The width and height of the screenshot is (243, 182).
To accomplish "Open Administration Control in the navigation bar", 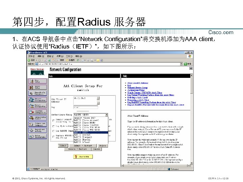I will pos(37,118).
